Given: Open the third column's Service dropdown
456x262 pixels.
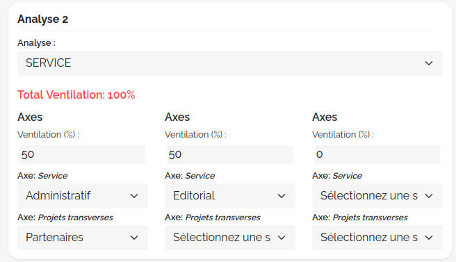Looking at the screenshot, I should pyautogui.click(x=377, y=196).
